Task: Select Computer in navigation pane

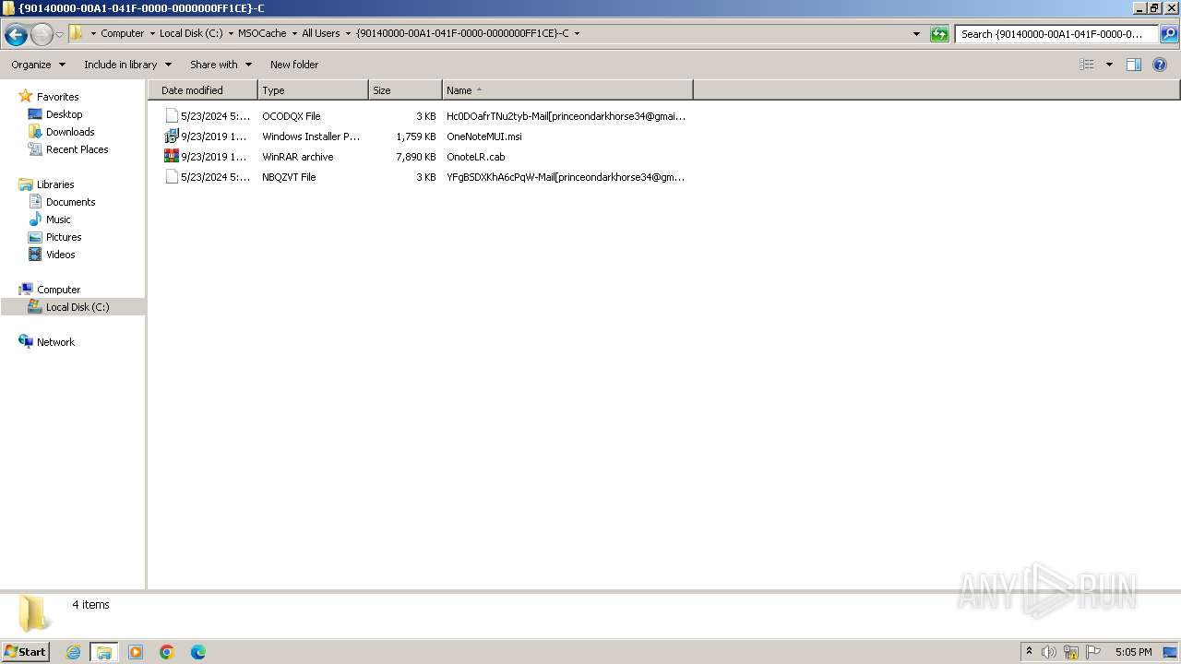Action: tap(58, 290)
